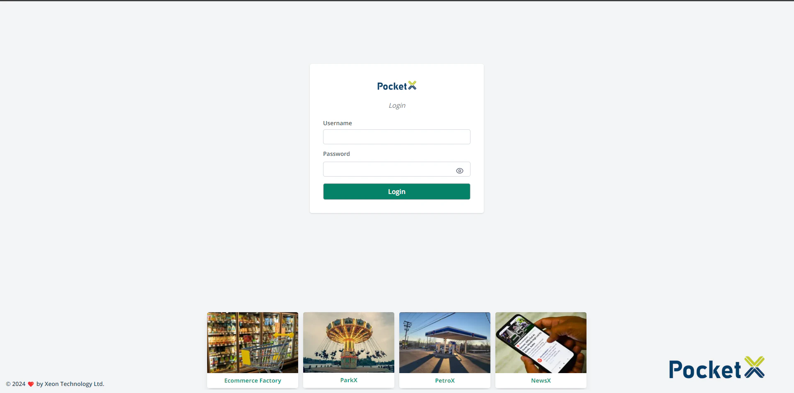Click the Password field label
794x393 pixels.
[336, 154]
